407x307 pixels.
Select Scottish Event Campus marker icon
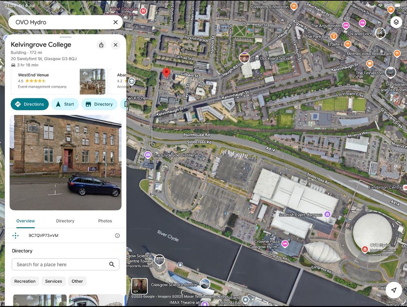click(327, 214)
